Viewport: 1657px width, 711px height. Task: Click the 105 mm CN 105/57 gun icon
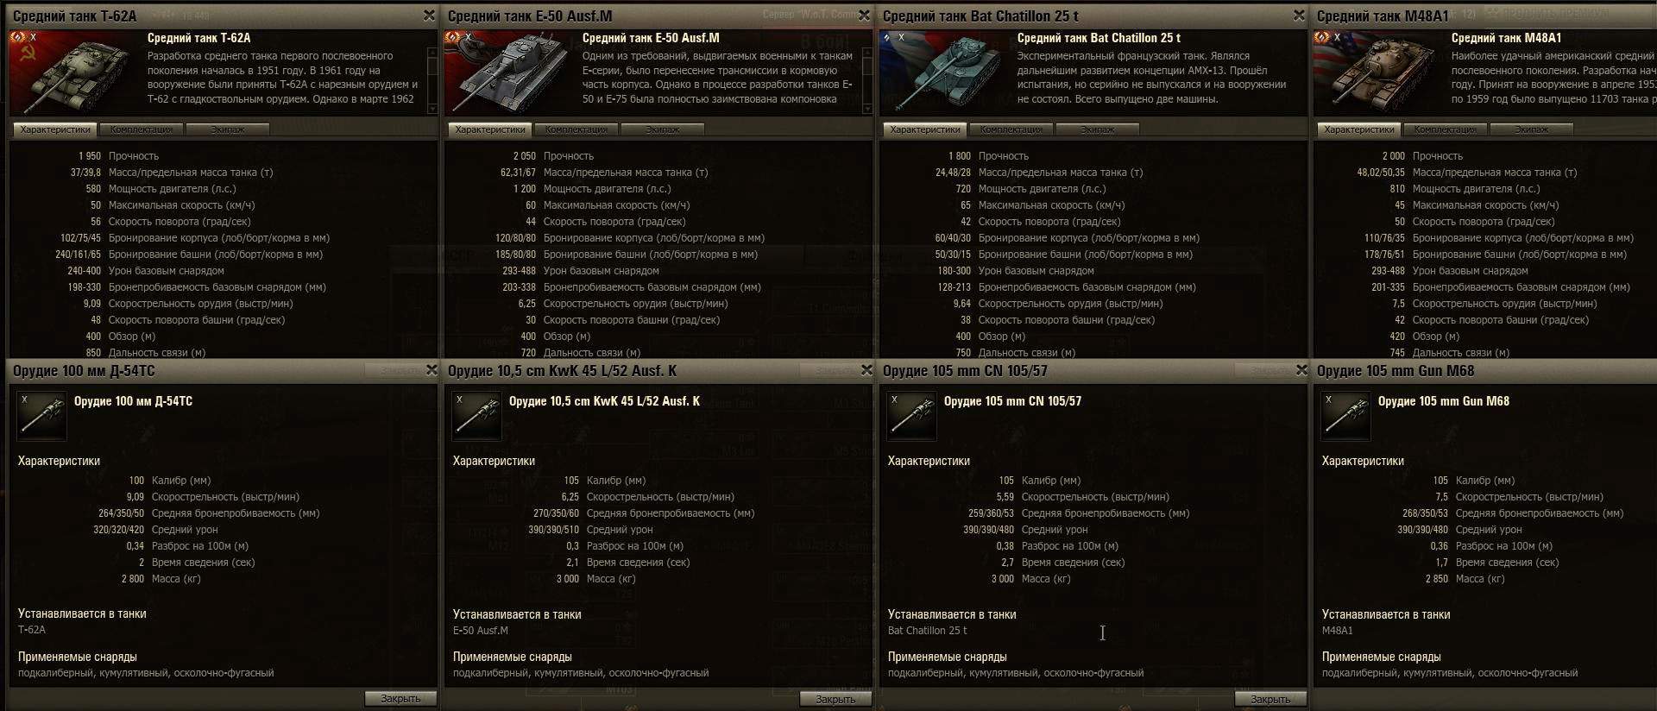[x=912, y=417]
